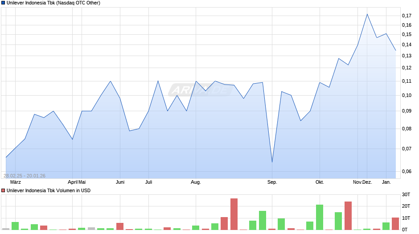Click the 0,08 price axis value
419x234 pixels.
point(407,129)
